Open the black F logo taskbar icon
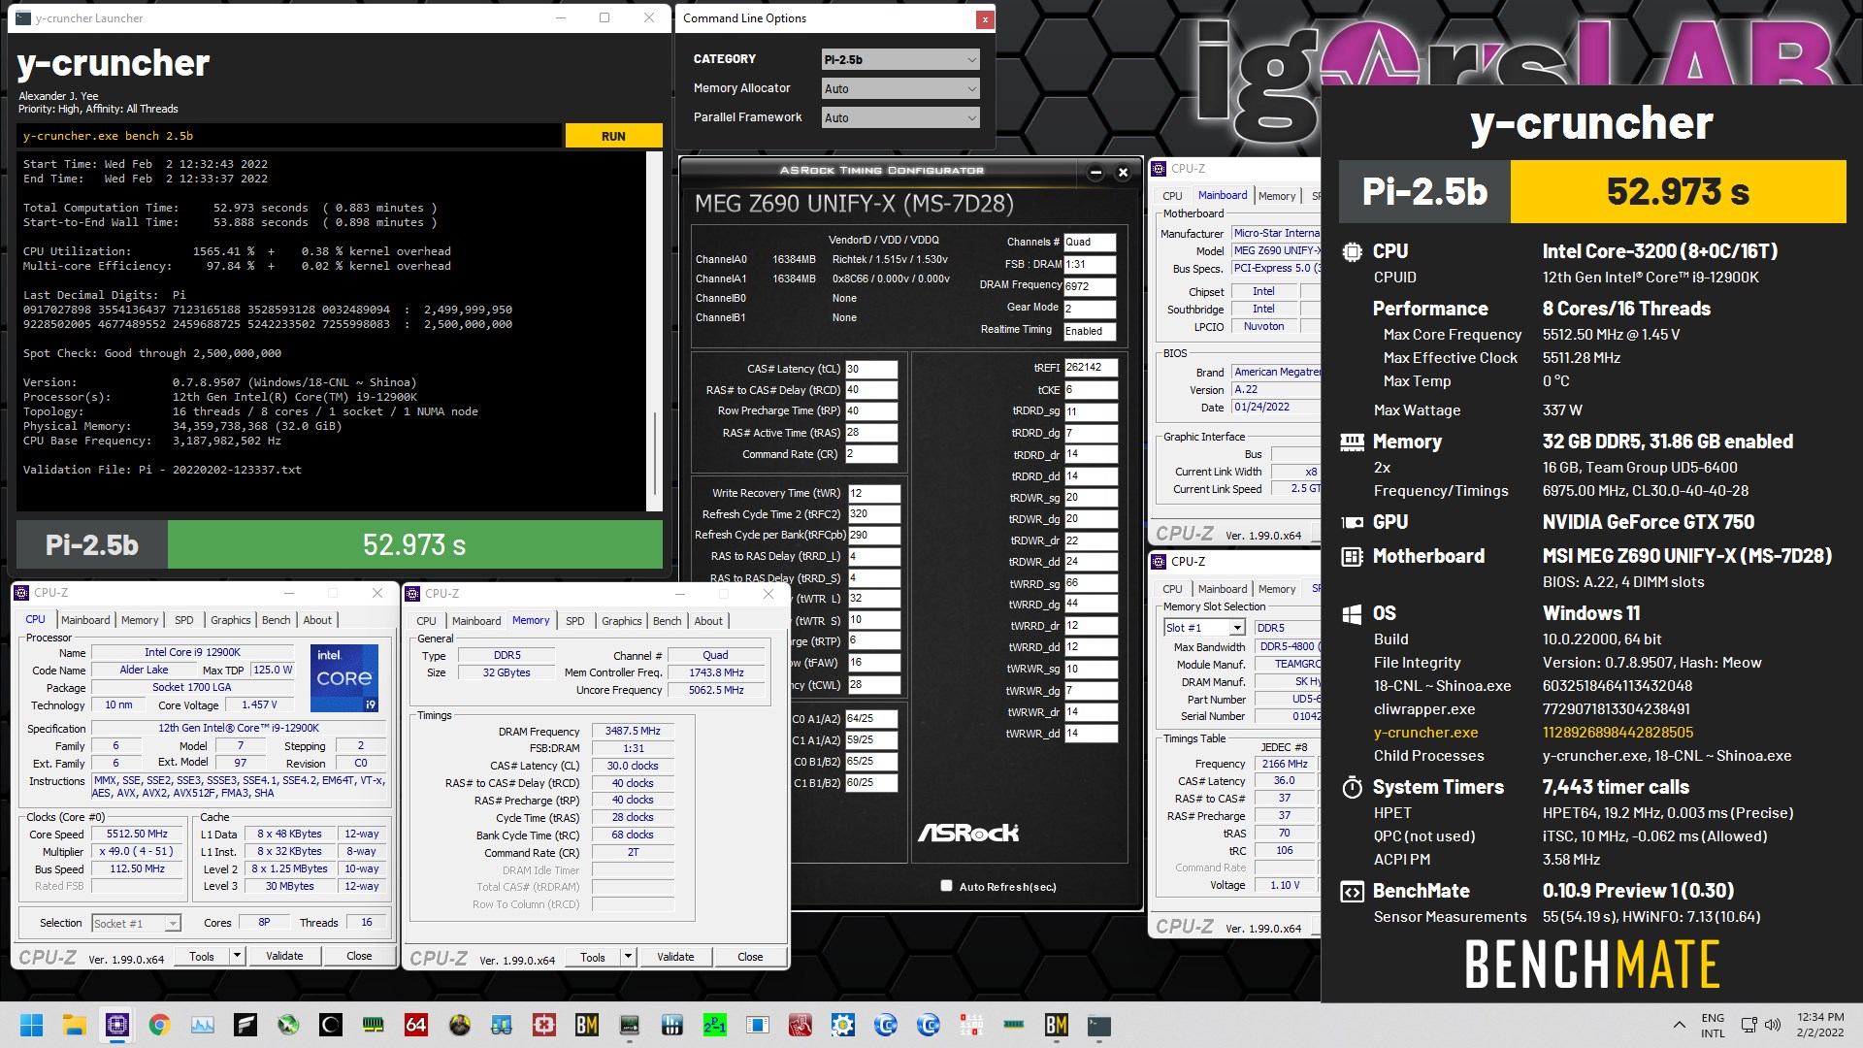This screenshot has height=1048, width=1863. pos(245,1025)
